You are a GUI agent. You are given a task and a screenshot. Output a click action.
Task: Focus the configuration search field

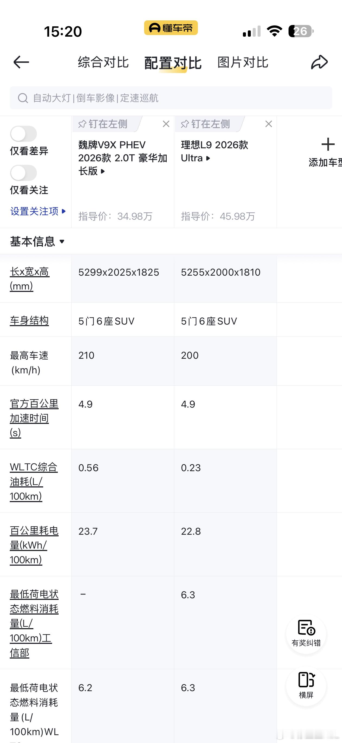(x=171, y=98)
